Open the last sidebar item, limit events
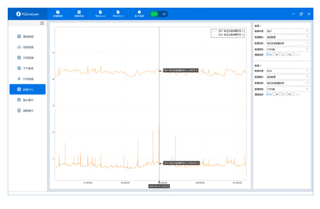 [25, 111]
